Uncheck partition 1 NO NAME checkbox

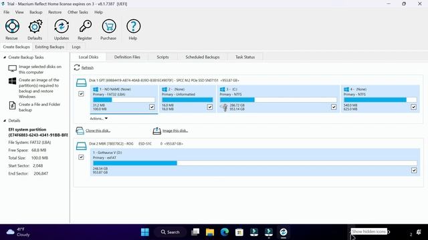point(152,107)
